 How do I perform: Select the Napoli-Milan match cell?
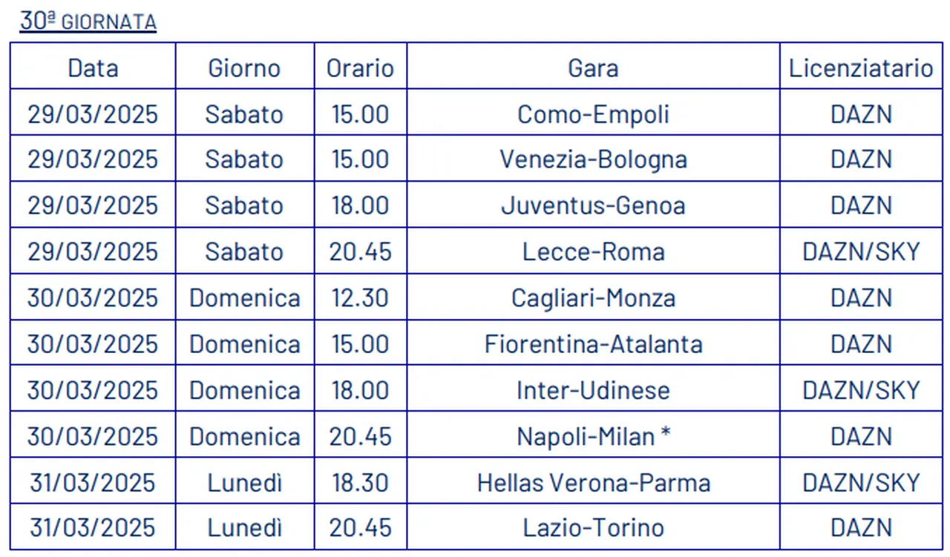click(593, 436)
